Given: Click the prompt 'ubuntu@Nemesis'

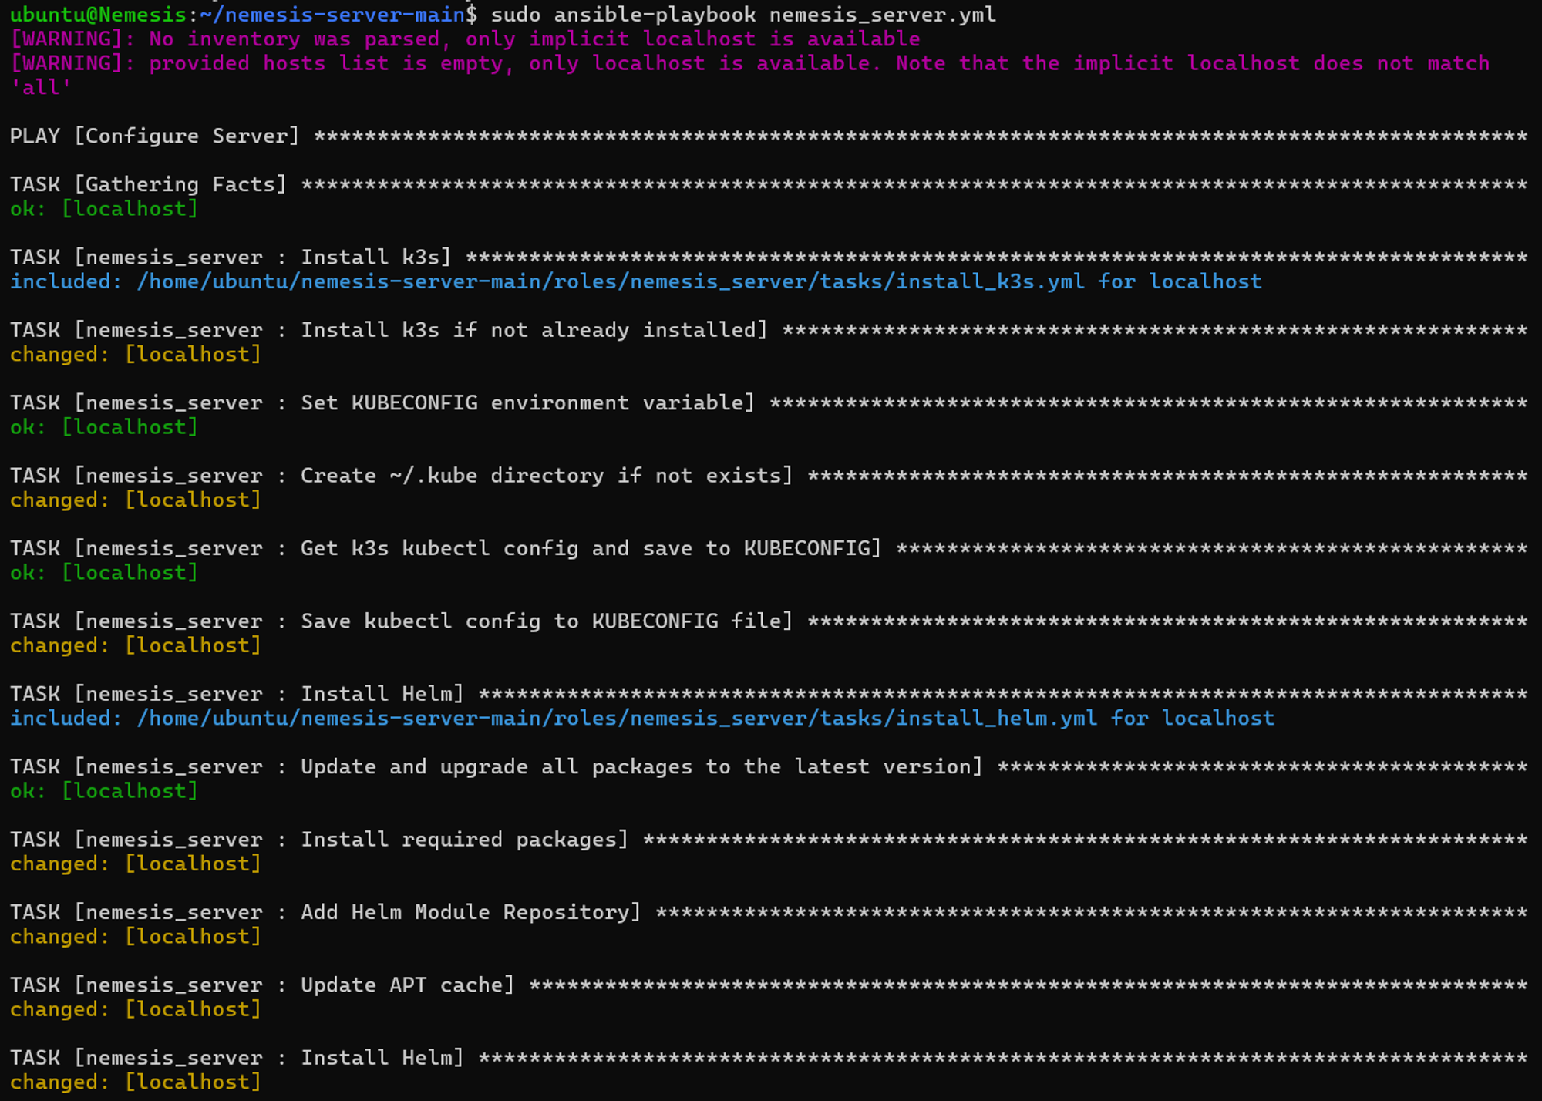Looking at the screenshot, I should [x=98, y=15].
